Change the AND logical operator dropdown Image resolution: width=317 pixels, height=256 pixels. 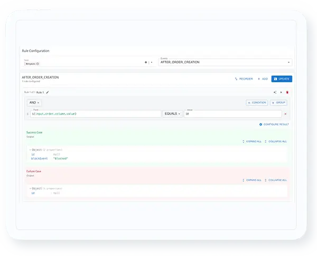tap(34, 102)
